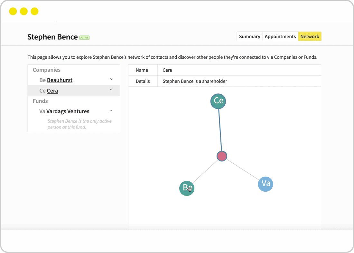Collapse the Vardags Ventures fund chevron
Screen dimensions: 354x253
pyautogui.click(x=111, y=111)
